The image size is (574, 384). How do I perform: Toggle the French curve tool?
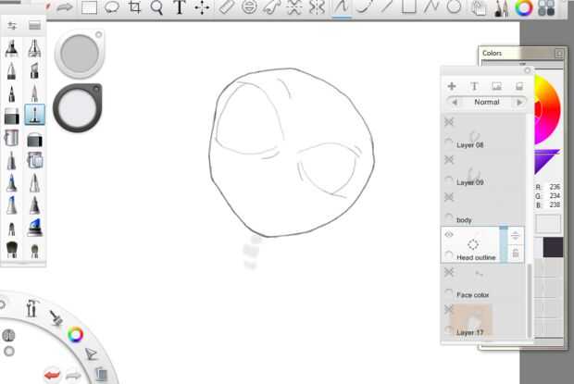tap(271, 7)
